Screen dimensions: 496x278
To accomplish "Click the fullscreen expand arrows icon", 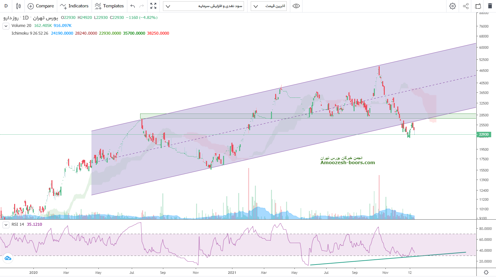I will coord(153,6).
